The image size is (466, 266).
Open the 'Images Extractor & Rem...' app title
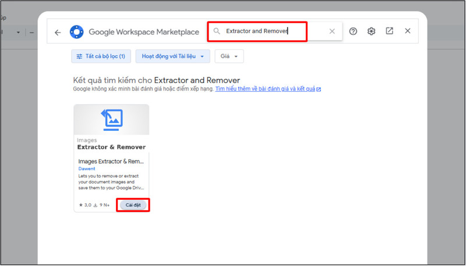(x=111, y=161)
